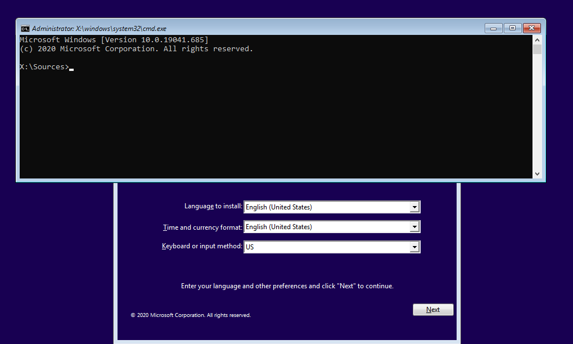Expand the Keyboard or input method arrow
573x344 pixels.
(414, 247)
